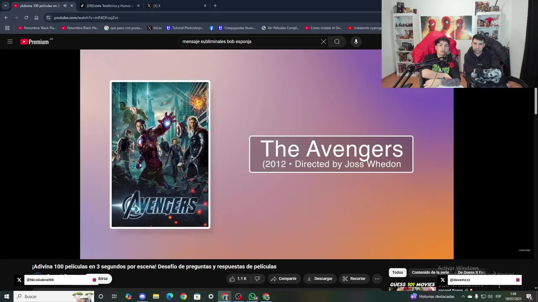Select the De Guess It Fast chip
This screenshot has width=538, height=302.
(472, 273)
